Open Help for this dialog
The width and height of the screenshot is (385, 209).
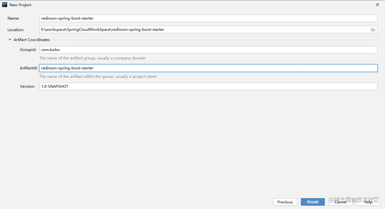click(x=368, y=202)
